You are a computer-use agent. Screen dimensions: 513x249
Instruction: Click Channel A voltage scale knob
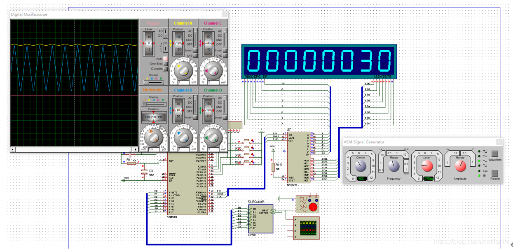point(183,70)
